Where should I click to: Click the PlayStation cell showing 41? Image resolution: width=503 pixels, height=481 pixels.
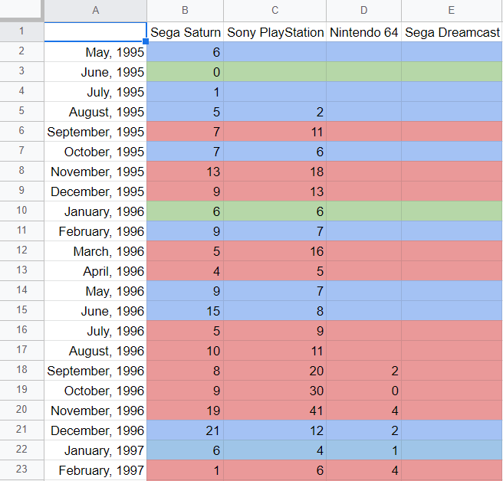click(x=275, y=411)
